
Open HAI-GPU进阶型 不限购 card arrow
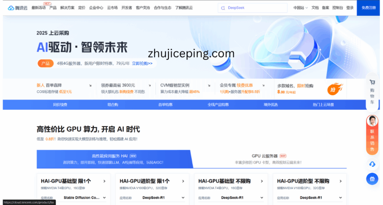[x=340, y=181]
